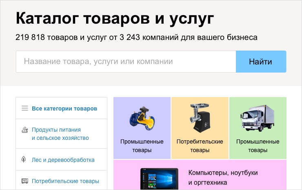
Task: Click the white truck image in green tile
Action: click(x=258, y=117)
